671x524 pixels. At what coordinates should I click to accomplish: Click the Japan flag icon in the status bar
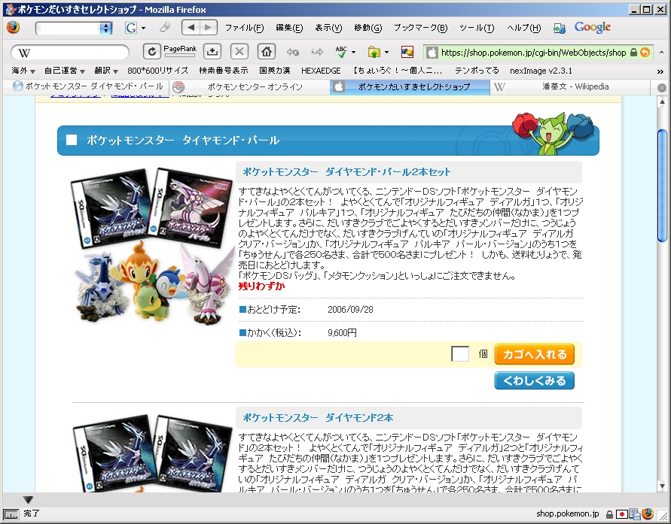click(622, 514)
